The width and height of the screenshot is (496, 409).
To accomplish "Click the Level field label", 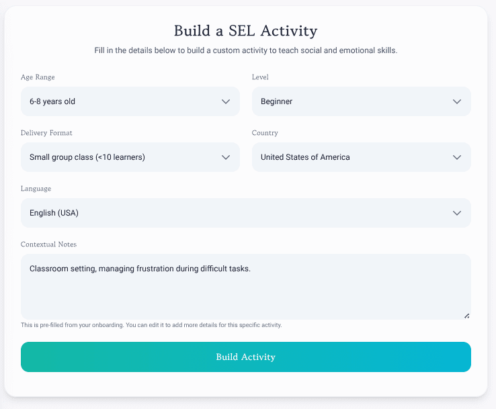I will pos(260,77).
